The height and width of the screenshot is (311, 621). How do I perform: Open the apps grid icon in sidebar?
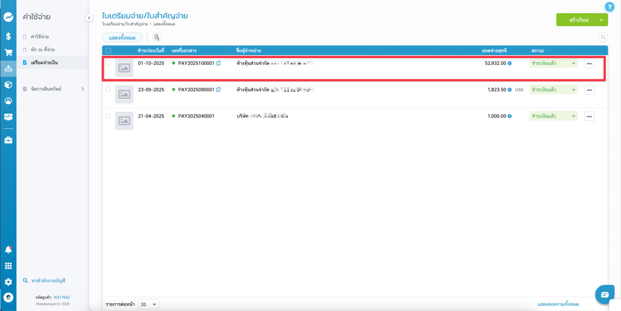pos(8,266)
